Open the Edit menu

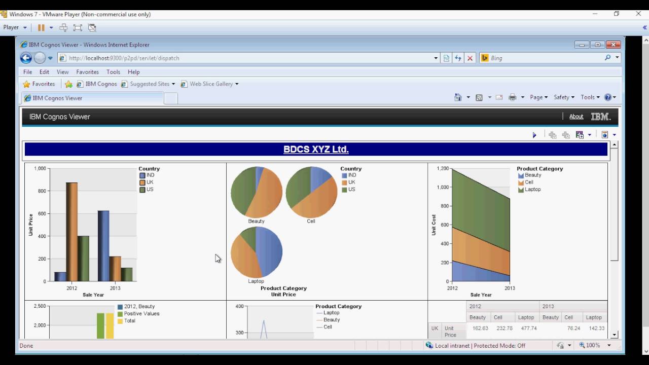pos(45,72)
